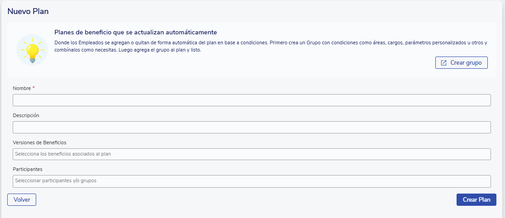Click the Nuevo Plan page title
Image resolution: width=505 pixels, height=218 pixels.
(28, 12)
